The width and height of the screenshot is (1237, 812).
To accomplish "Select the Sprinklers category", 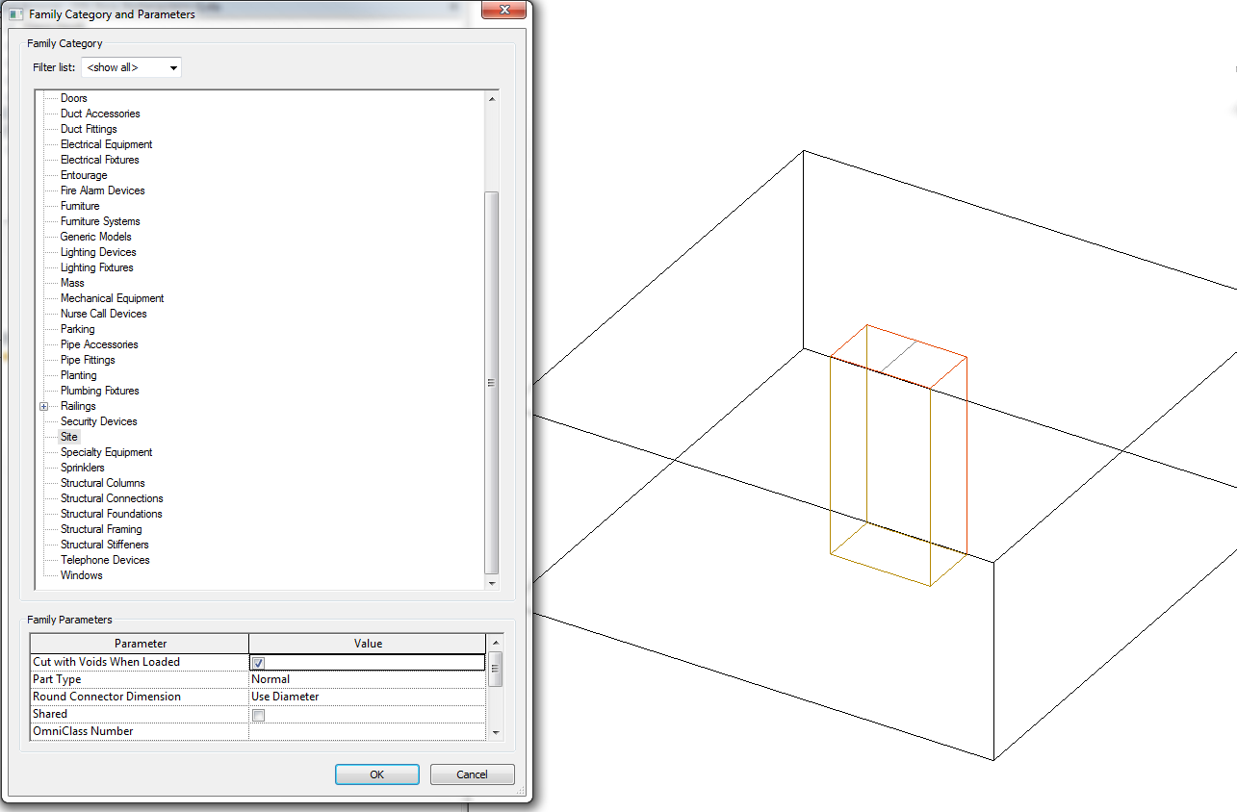I will 83,468.
